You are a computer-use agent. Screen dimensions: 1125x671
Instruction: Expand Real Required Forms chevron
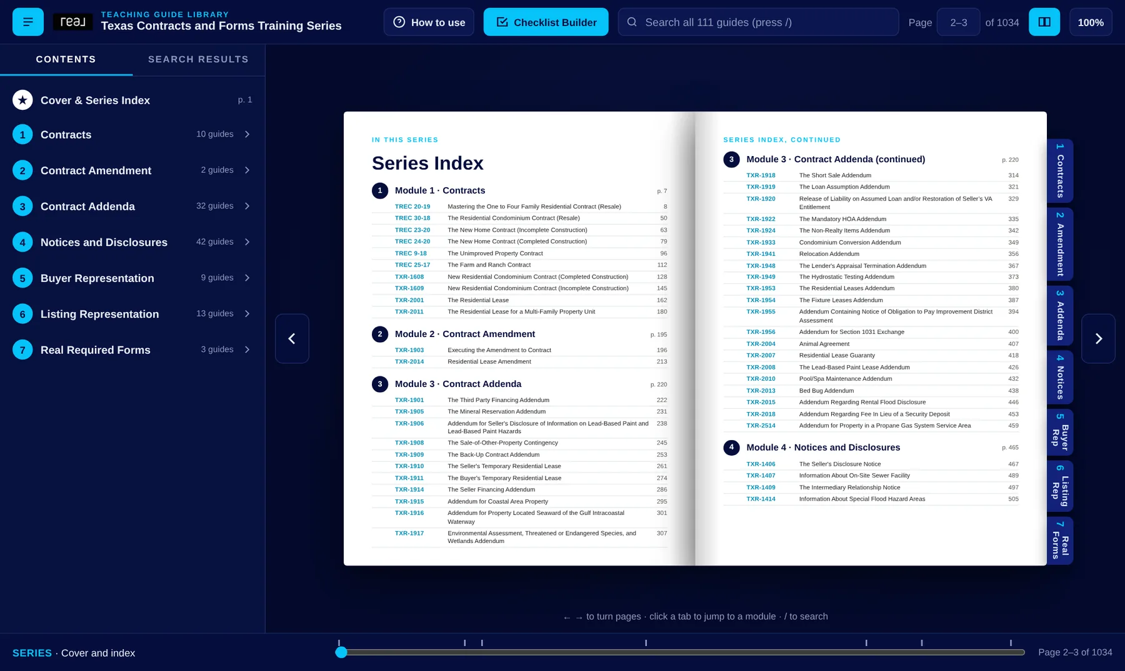247,350
